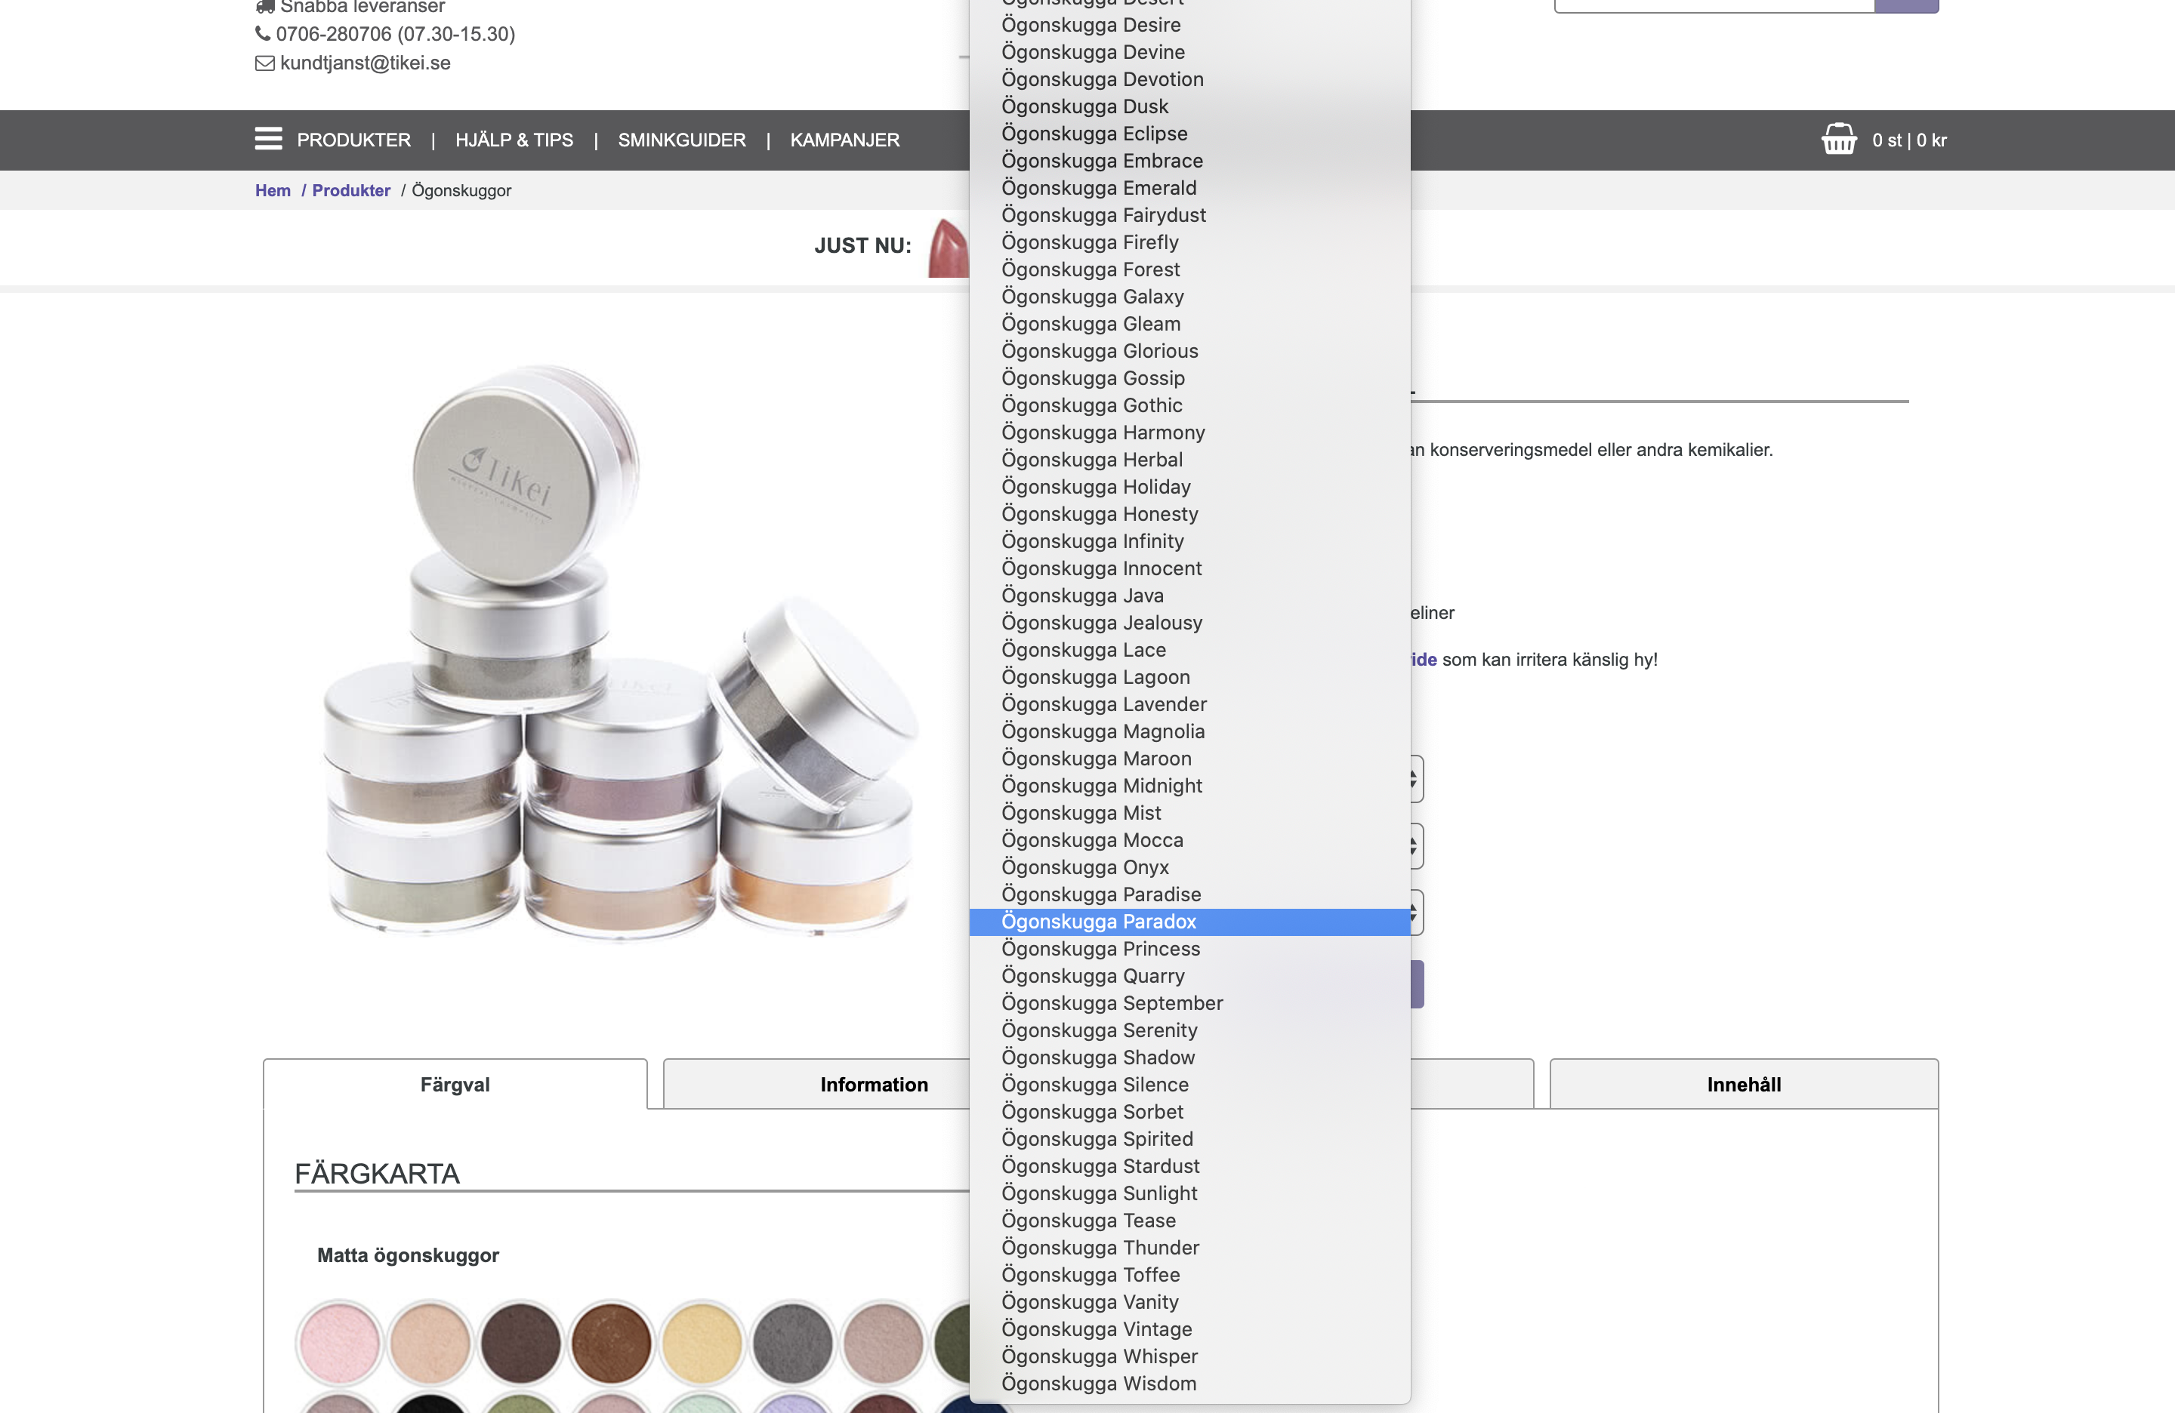This screenshot has width=2175, height=1413.
Task: Open the SMINKGUIDER menu item
Action: tap(682, 140)
